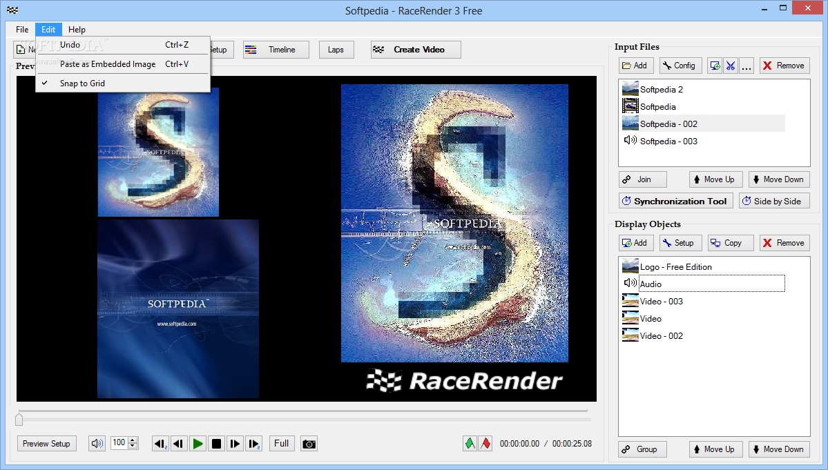828x470 pixels.
Task: Open Preview Setup
Action: [46, 444]
